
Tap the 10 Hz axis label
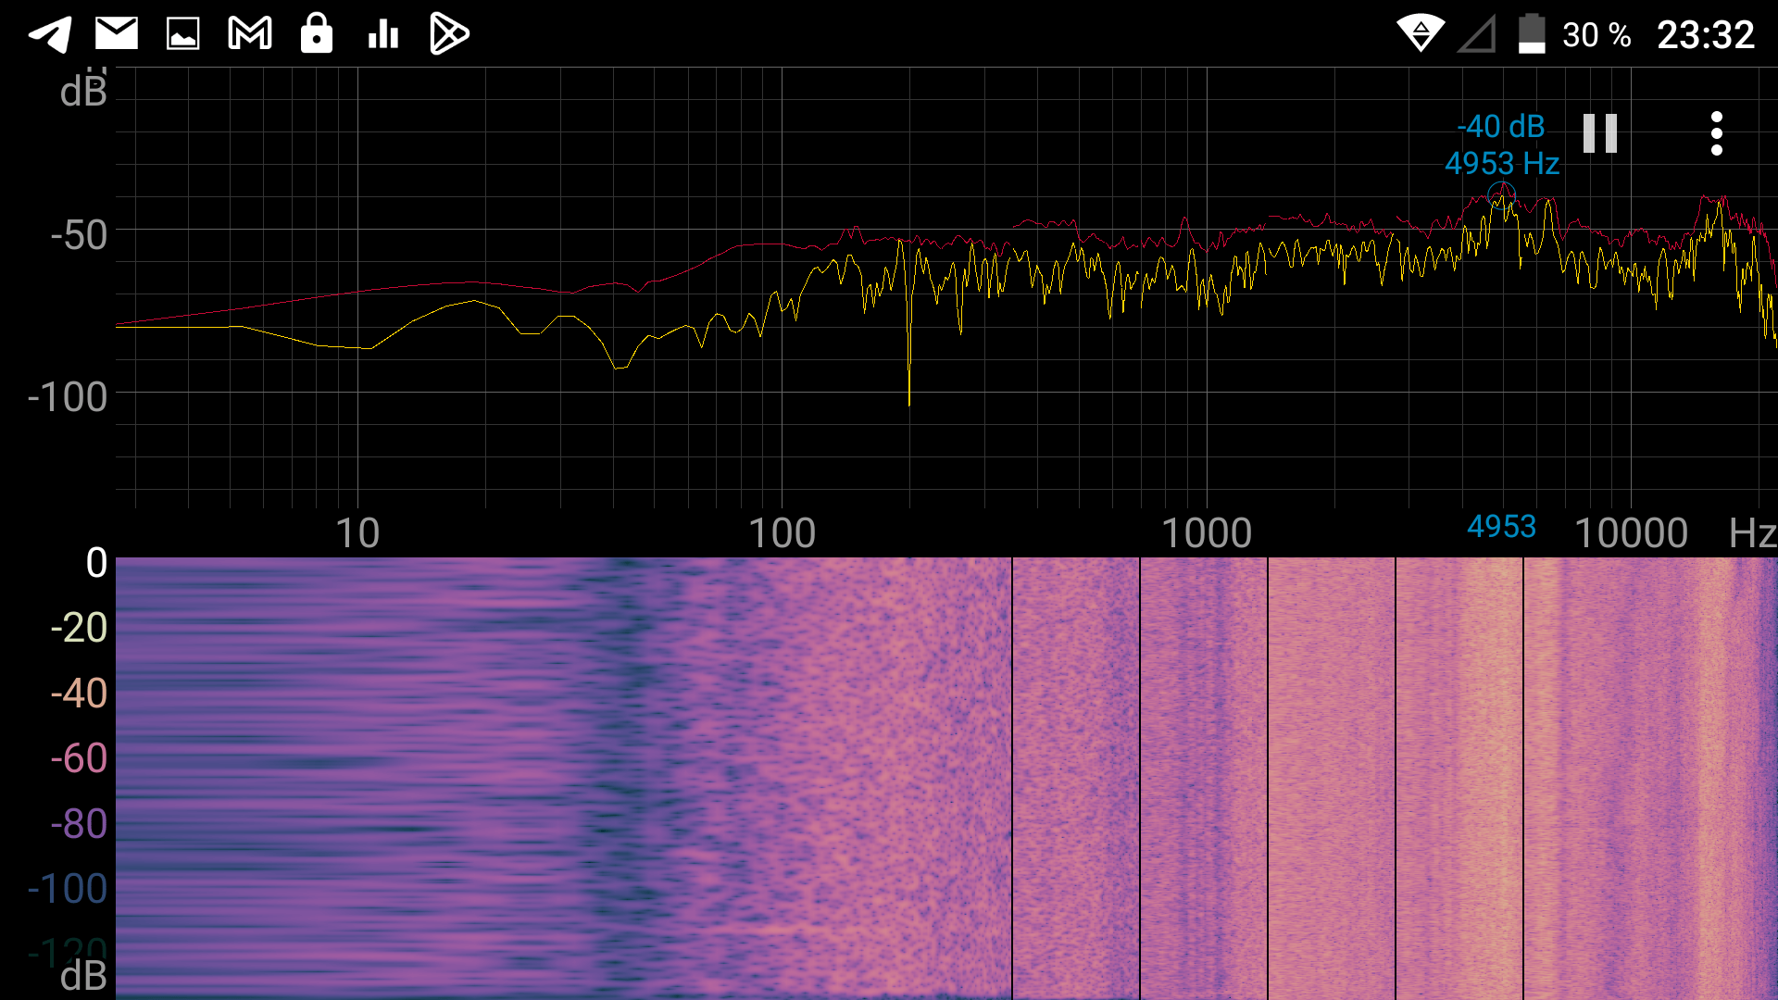pos(357,533)
